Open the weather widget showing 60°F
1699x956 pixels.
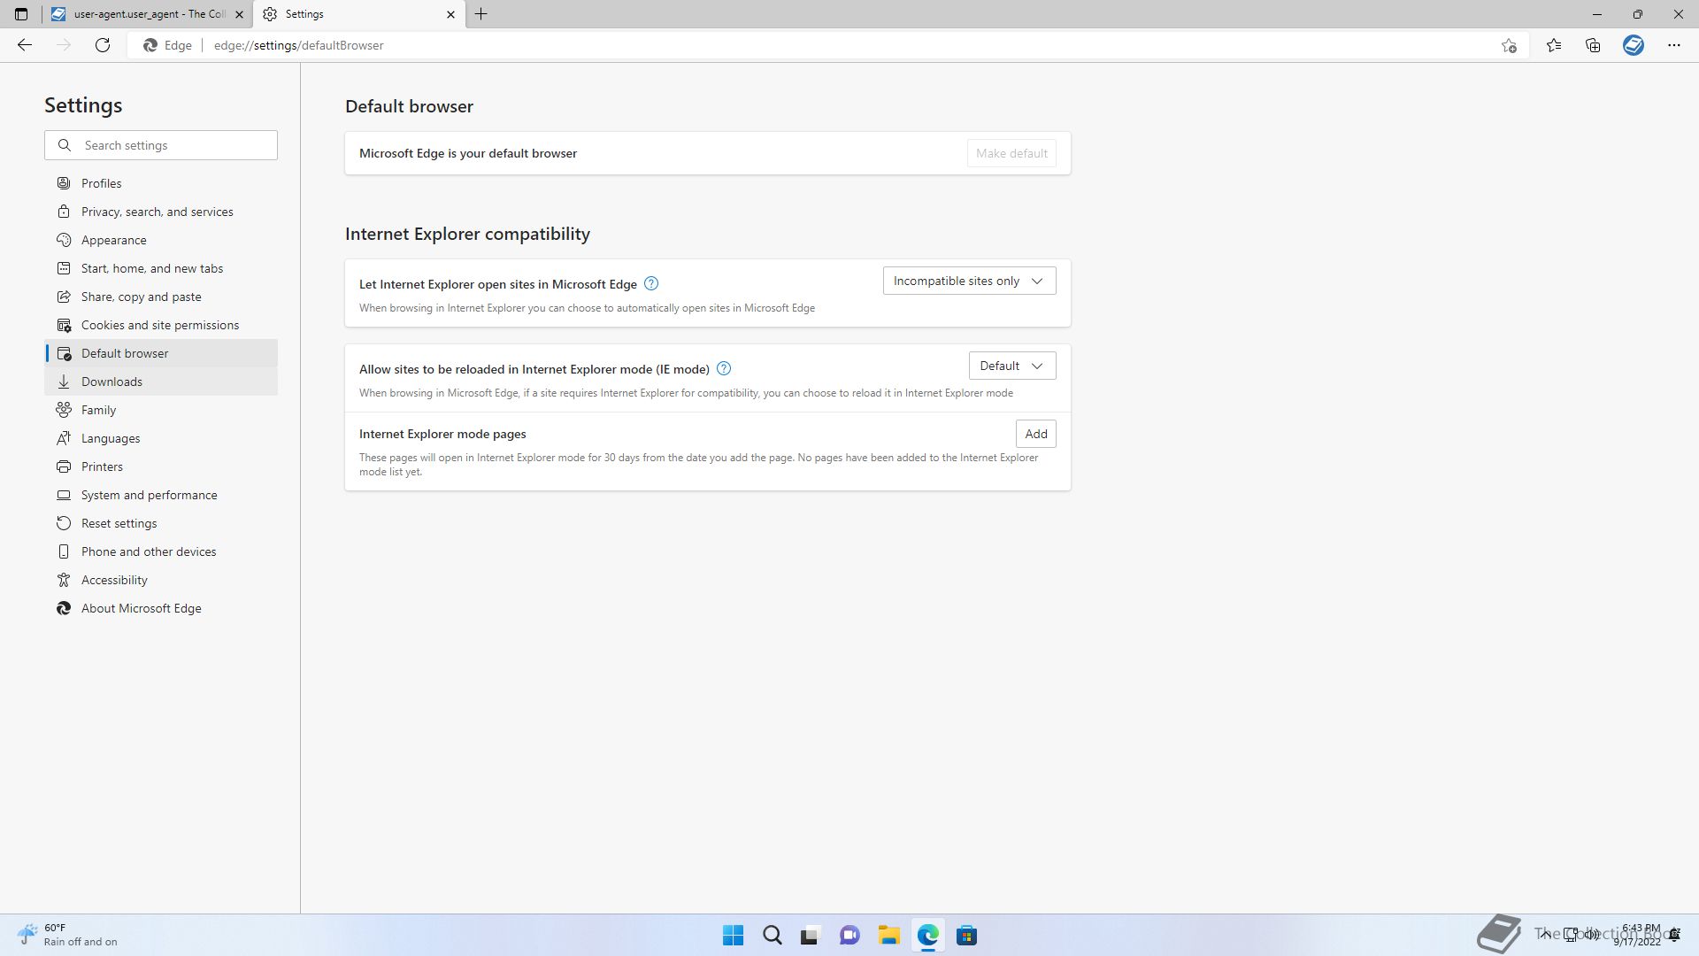(x=69, y=935)
